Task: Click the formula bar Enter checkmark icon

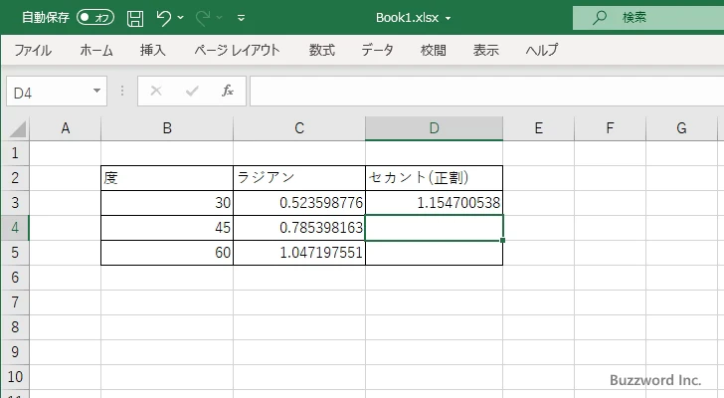Action: [192, 91]
